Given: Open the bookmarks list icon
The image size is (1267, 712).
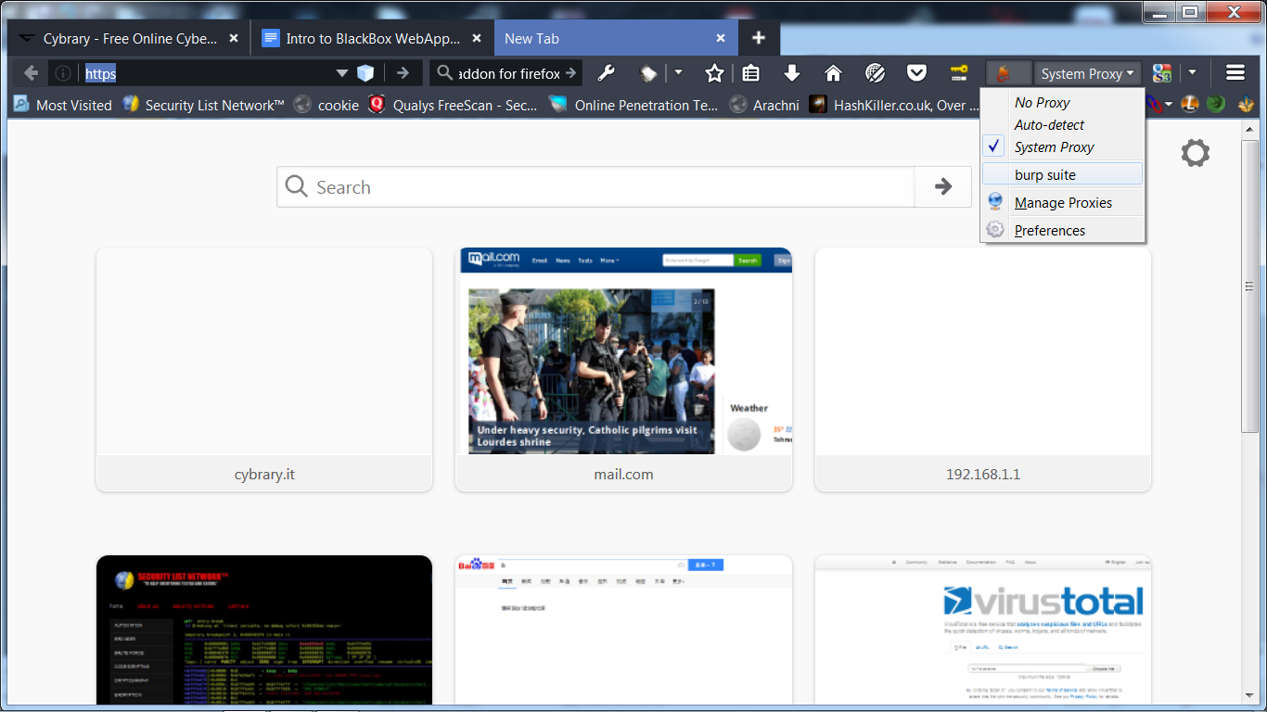Looking at the screenshot, I should pyautogui.click(x=751, y=73).
